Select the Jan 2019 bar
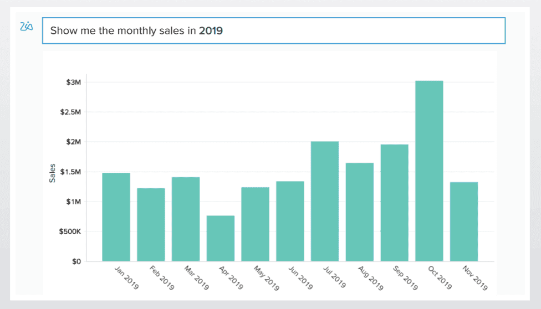This screenshot has height=309, width=541. point(116,217)
